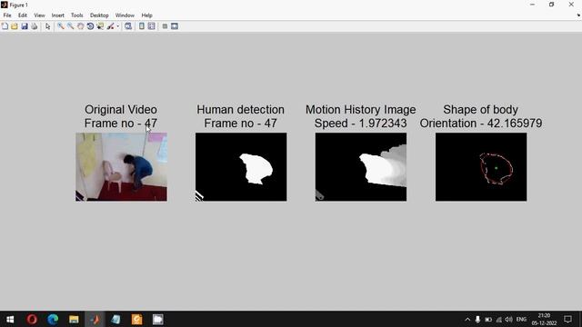
Task: Open the Window menu
Action: 125,15
